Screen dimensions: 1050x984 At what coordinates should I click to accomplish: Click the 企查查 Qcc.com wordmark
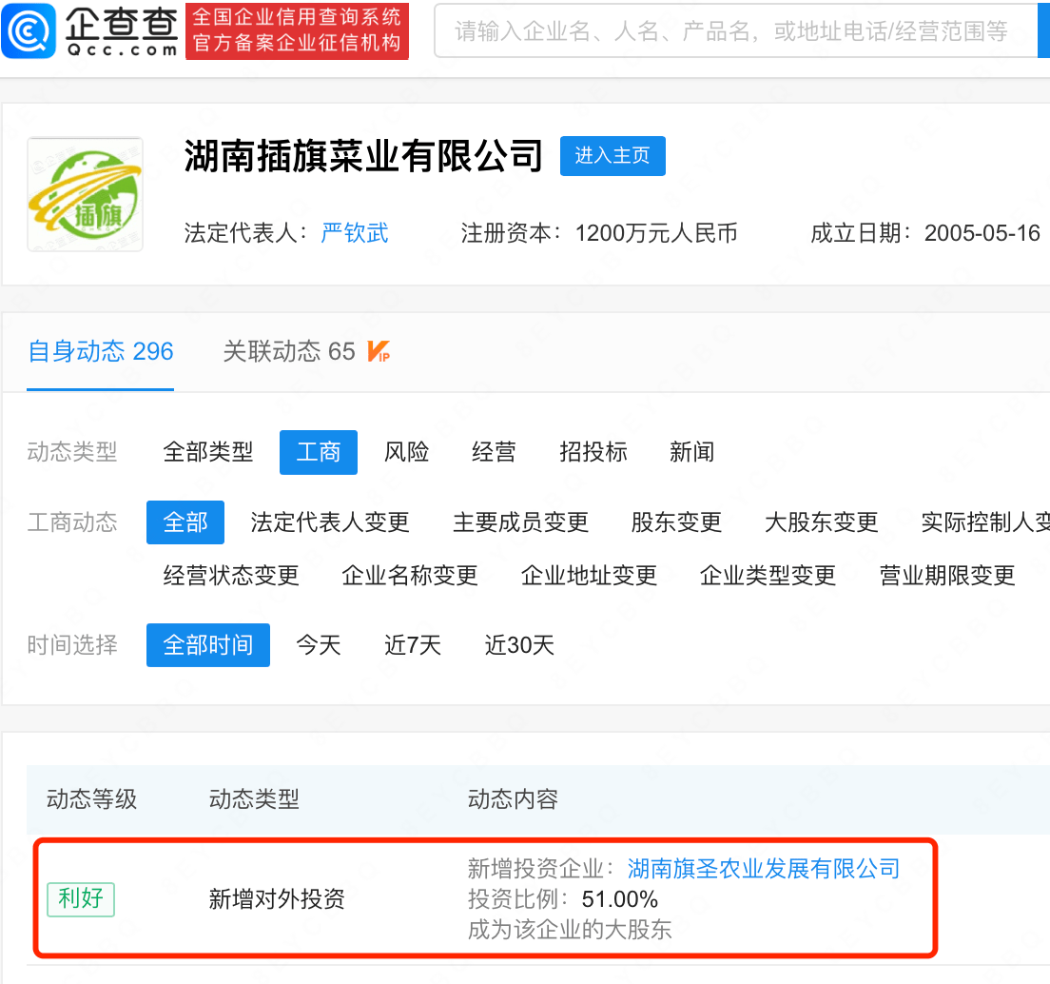pyautogui.click(x=122, y=30)
